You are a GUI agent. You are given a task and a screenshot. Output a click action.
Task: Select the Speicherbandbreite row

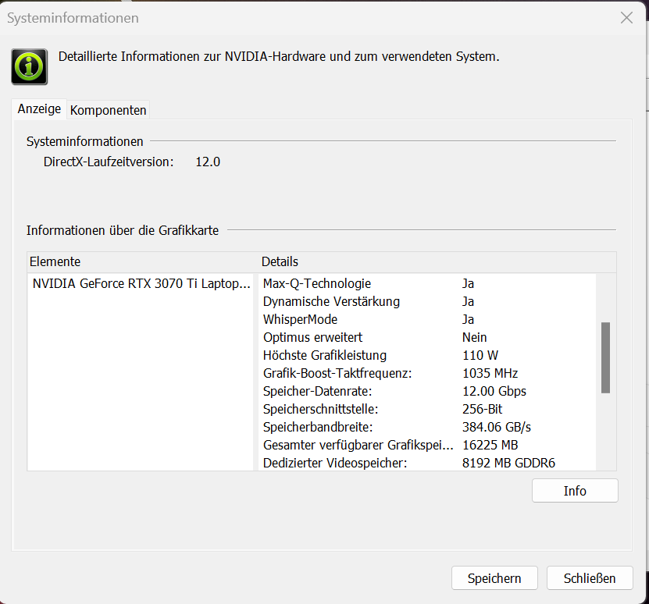[x=427, y=427]
